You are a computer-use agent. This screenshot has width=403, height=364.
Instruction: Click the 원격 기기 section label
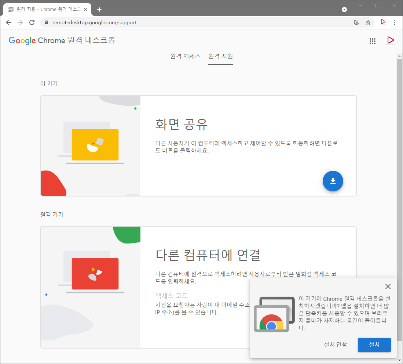click(x=52, y=215)
